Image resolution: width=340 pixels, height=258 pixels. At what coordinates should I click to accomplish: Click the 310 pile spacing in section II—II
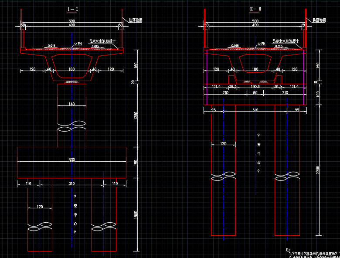pos(255,110)
